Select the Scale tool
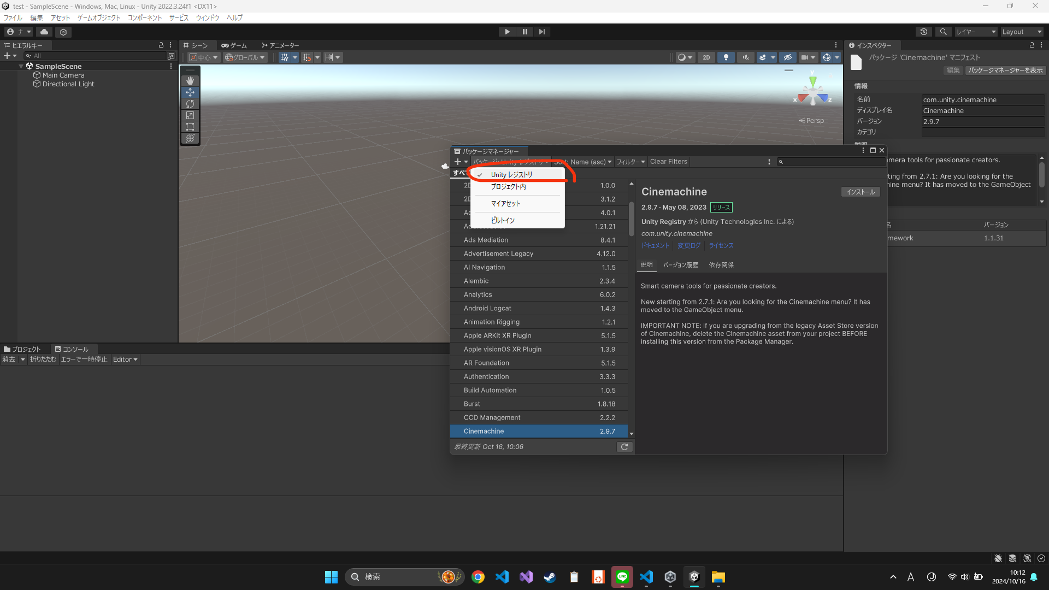 point(190,115)
